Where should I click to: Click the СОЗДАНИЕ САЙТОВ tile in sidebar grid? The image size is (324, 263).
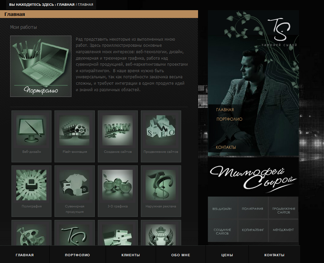222,231
